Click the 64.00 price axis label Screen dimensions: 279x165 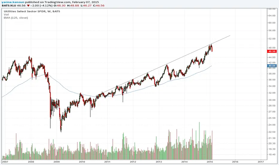(x=272, y=16)
